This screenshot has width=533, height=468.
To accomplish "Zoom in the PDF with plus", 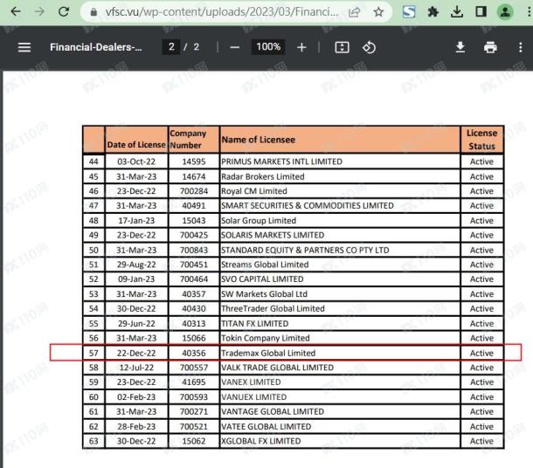I will point(301,47).
